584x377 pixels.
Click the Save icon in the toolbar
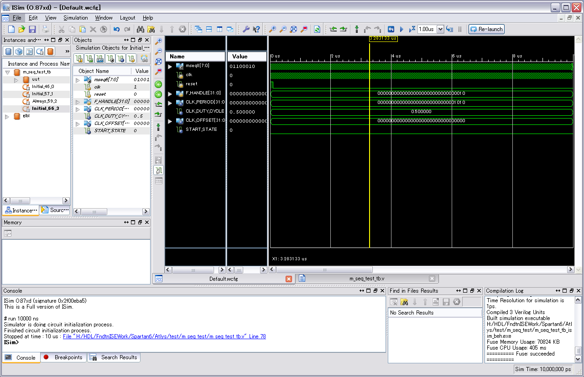[32, 29]
